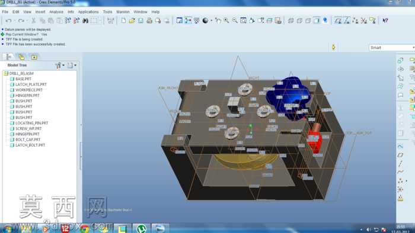Image resolution: width=415 pixels, height=233 pixels.
Task: Open the Analysis menu
Action: pos(56,12)
